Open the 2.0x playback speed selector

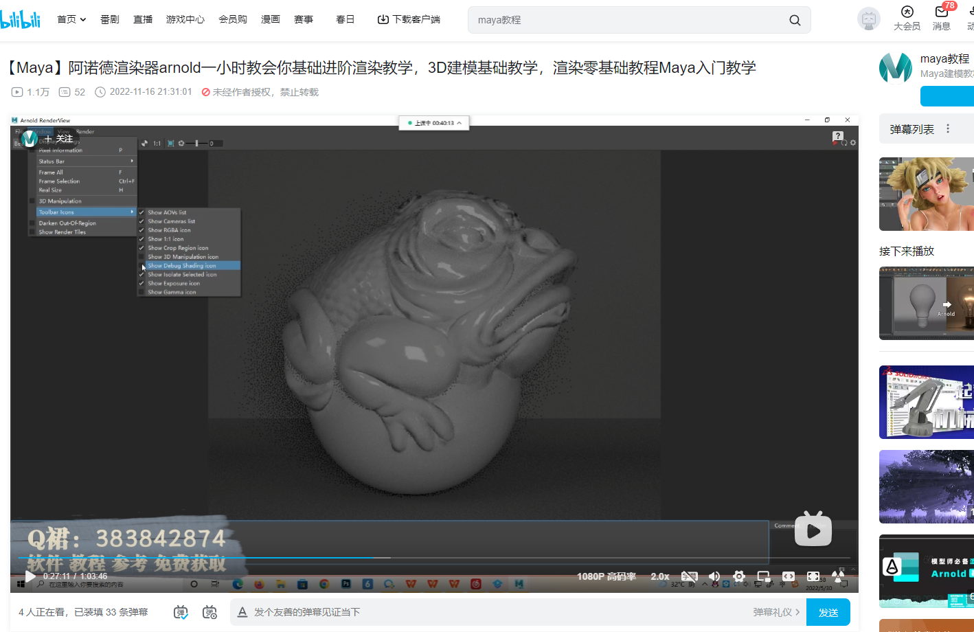click(660, 576)
